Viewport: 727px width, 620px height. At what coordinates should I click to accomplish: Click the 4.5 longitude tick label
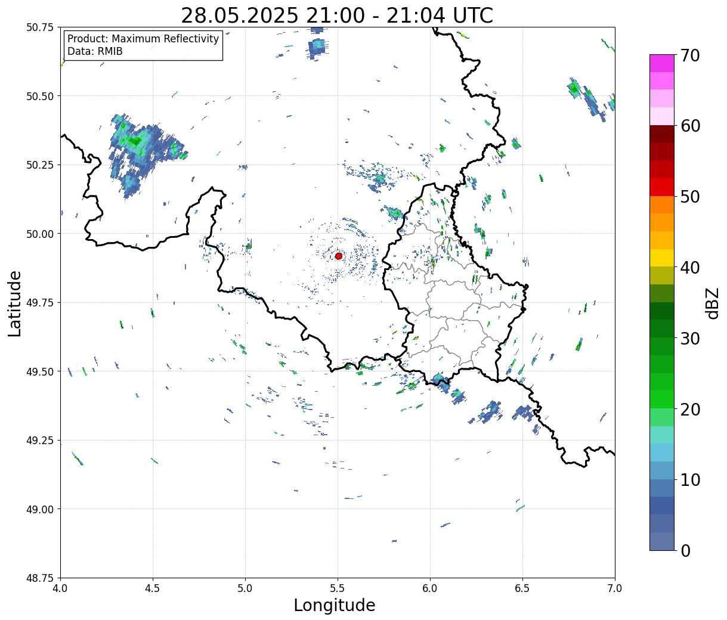[x=153, y=588]
